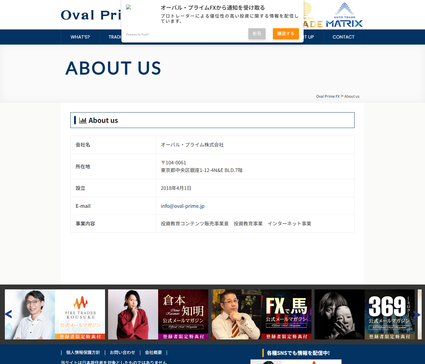Select the founding date 2018年4月1日
Viewport: 425px width, 364px height.
[x=176, y=188]
